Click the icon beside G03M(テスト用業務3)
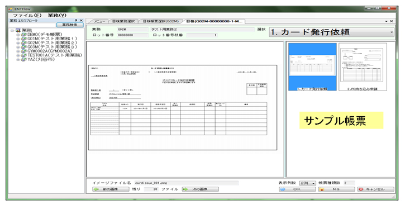 (24, 47)
